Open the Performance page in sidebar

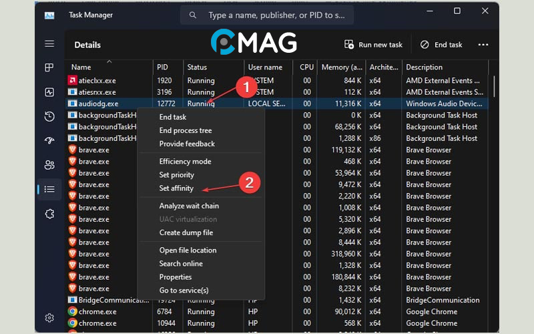(x=49, y=92)
